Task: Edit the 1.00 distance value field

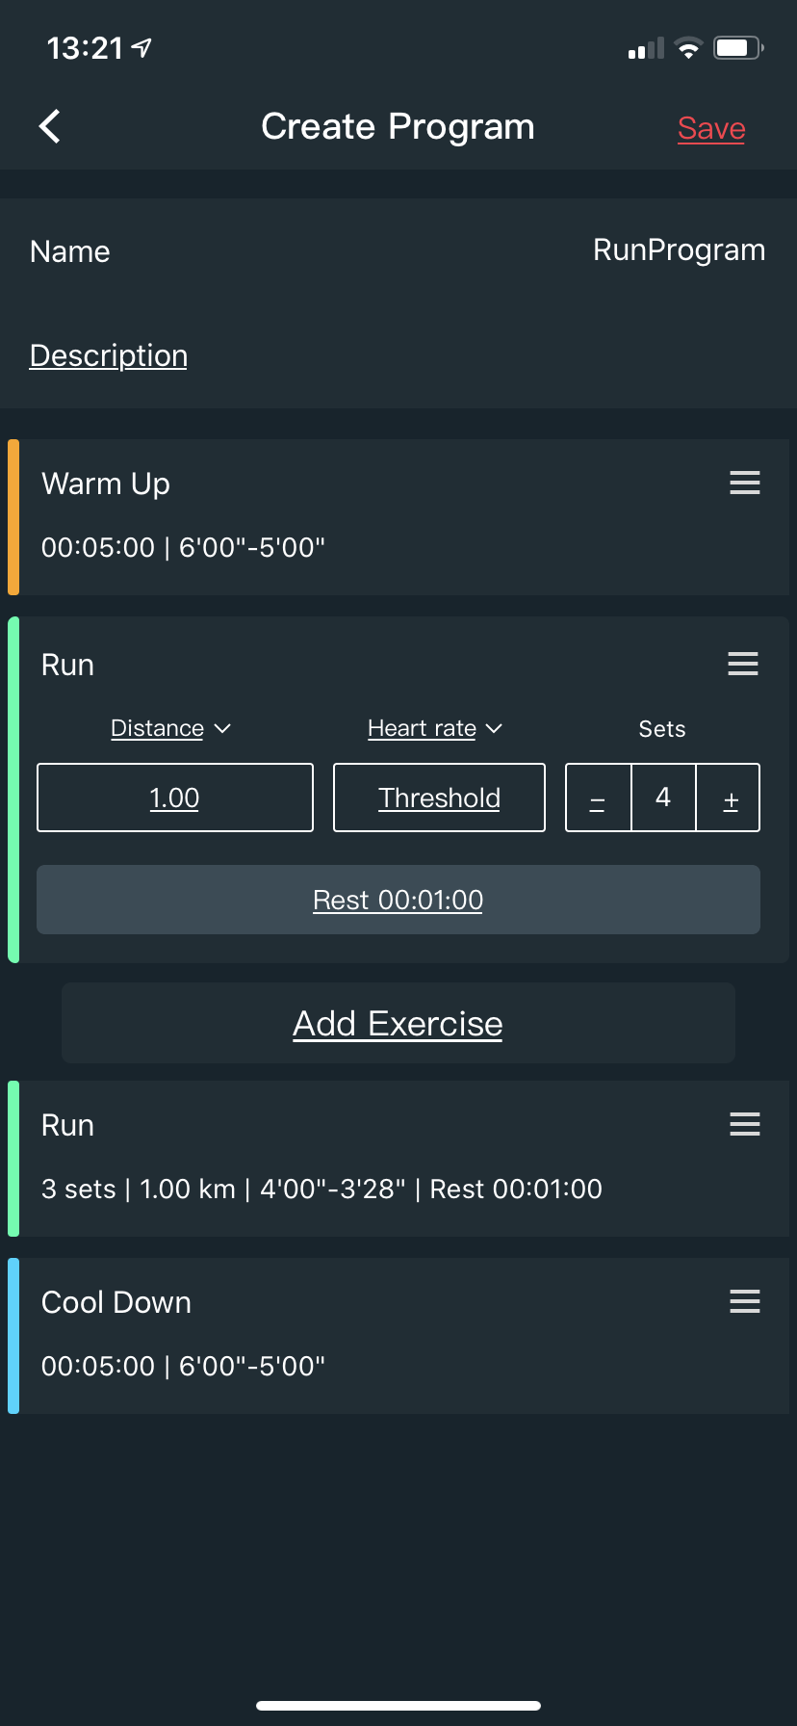Action: (174, 798)
